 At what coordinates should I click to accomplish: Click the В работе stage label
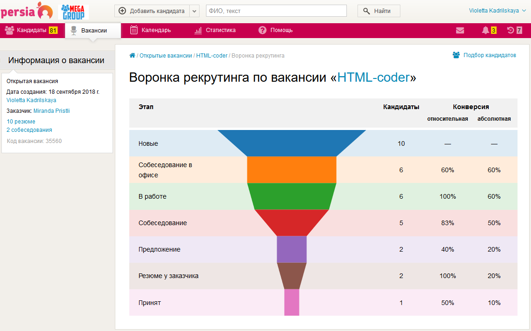click(x=153, y=196)
